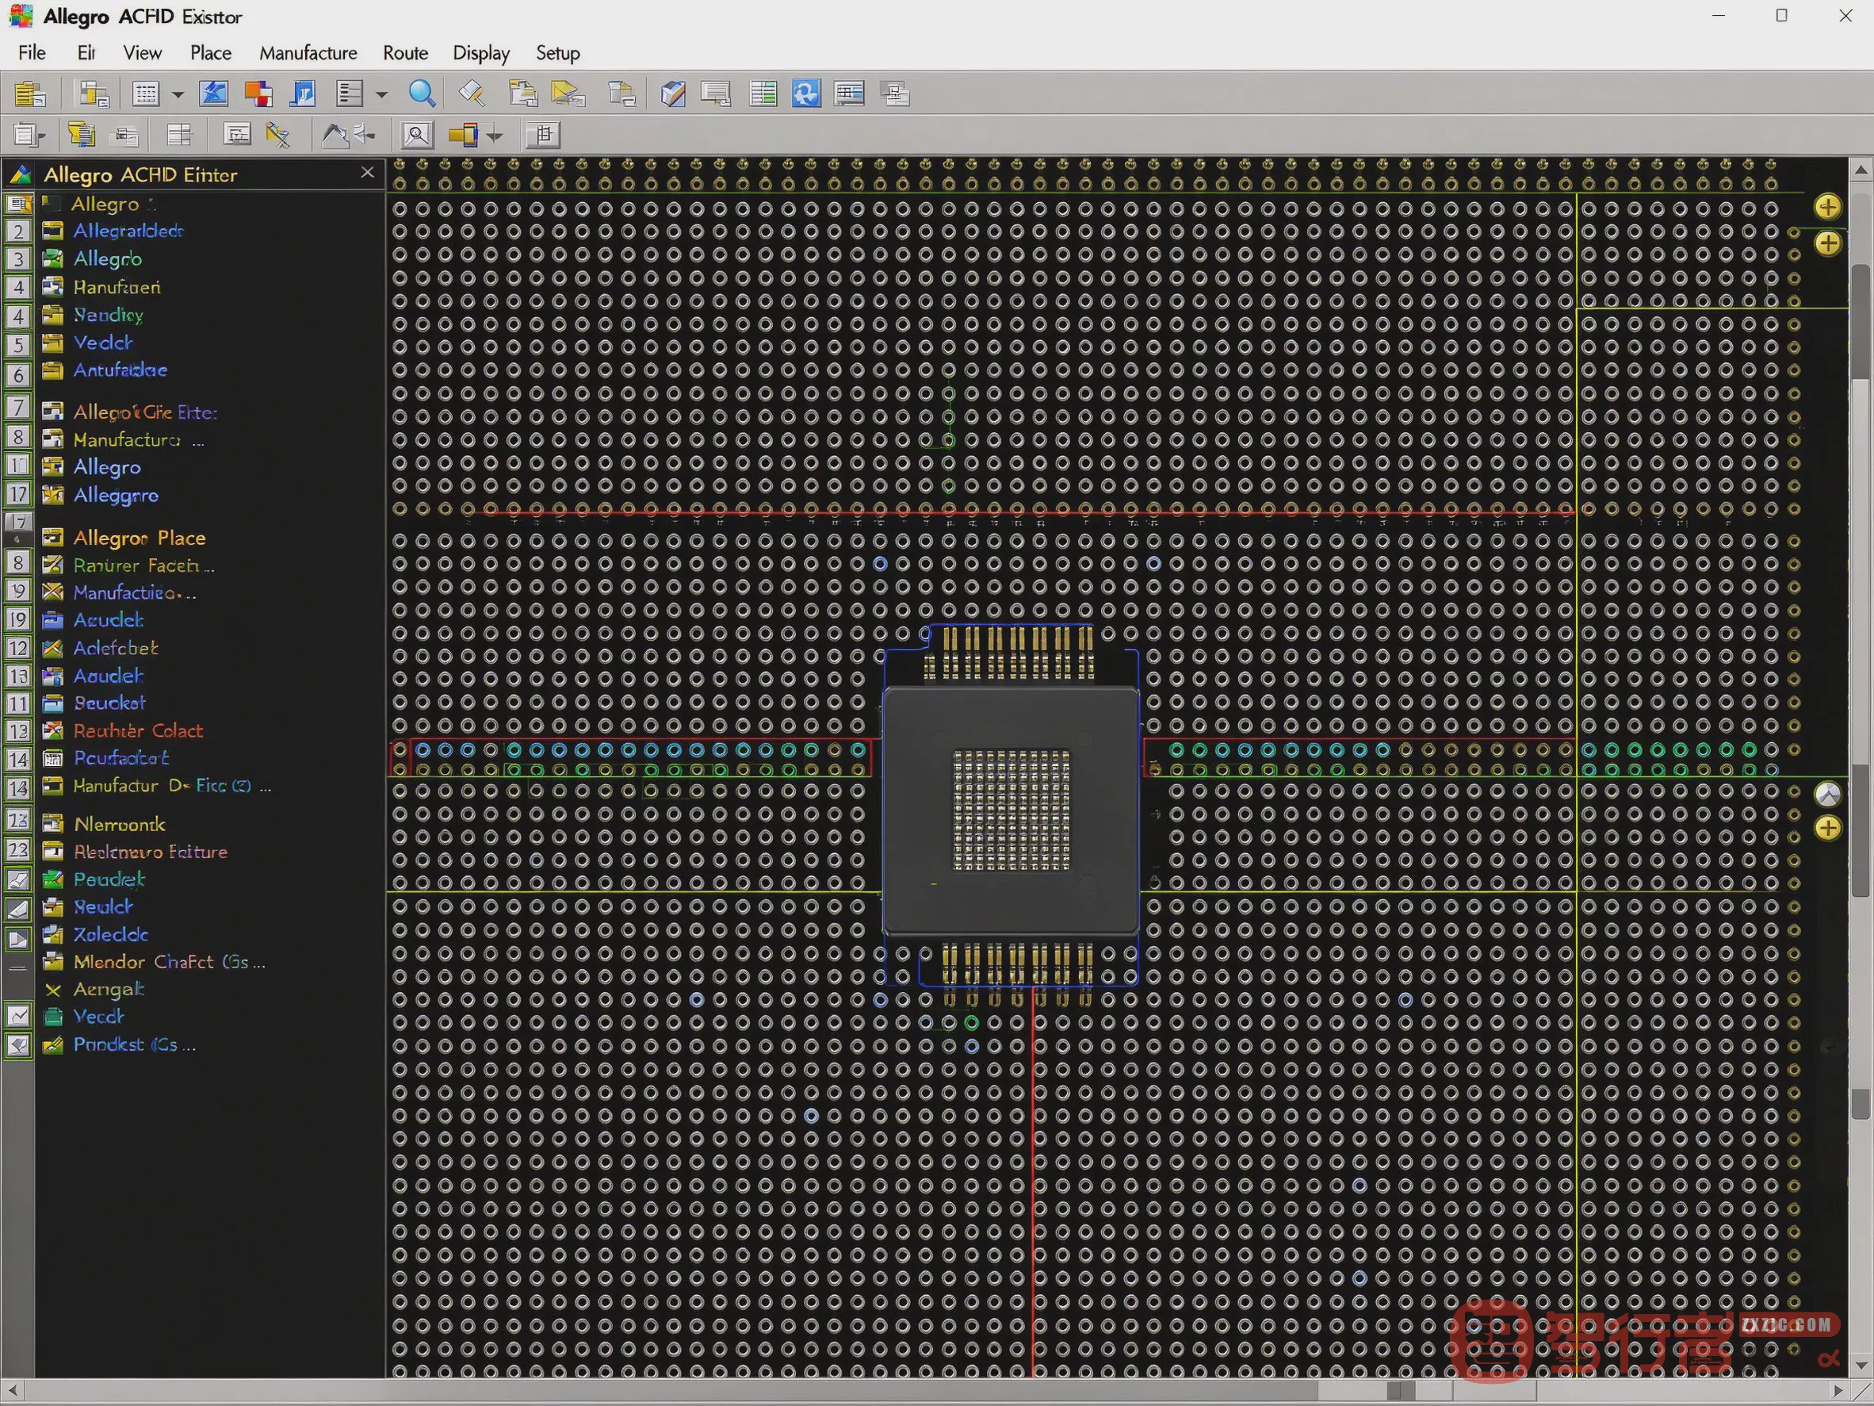Viewport: 1874px width, 1406px height.
Task: Toggle the number 13 box beside Reuhter Colact
Action: pos(17,731)
